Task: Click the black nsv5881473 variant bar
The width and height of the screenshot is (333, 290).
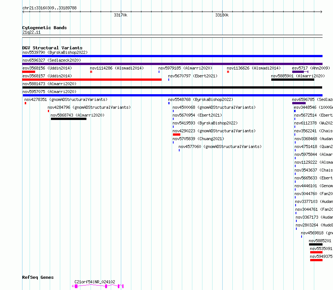Action: [172, 87]
